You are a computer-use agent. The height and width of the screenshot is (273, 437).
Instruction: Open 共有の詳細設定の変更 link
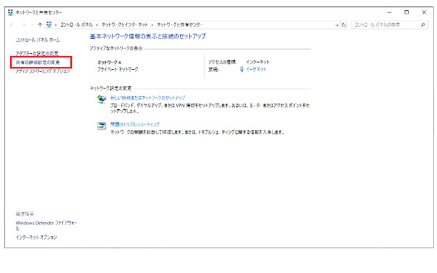[x=38, y=62]
